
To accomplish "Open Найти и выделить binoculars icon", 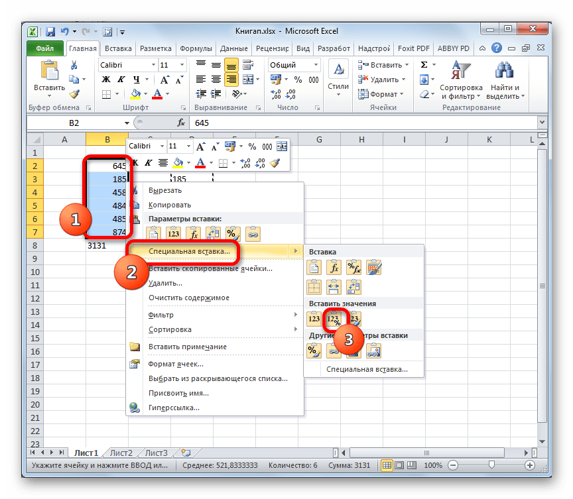I will click(x=504, y=70).
